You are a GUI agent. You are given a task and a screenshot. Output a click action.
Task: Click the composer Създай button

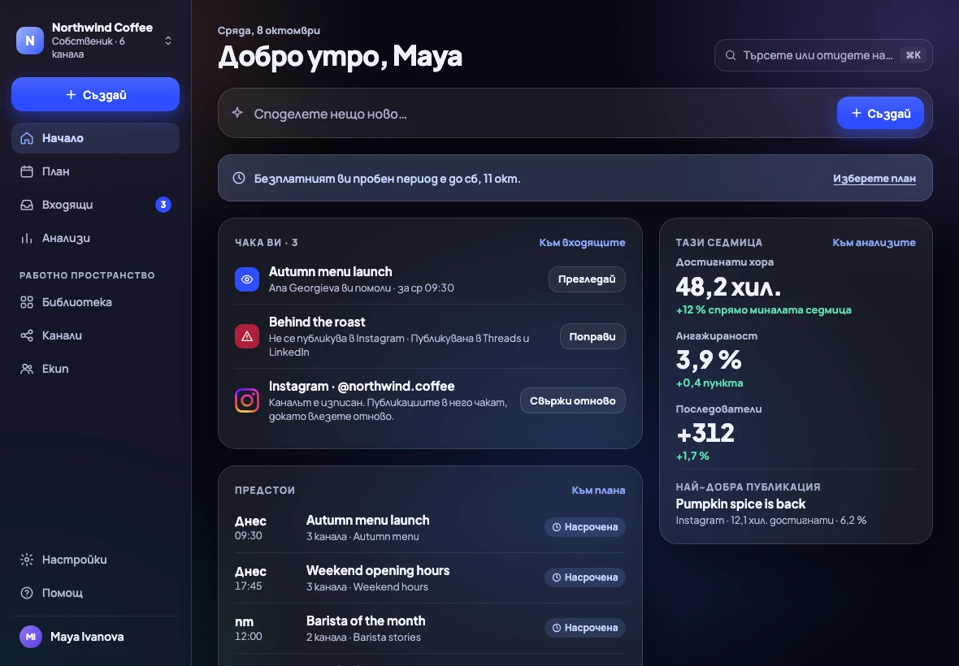coord(880,113)
